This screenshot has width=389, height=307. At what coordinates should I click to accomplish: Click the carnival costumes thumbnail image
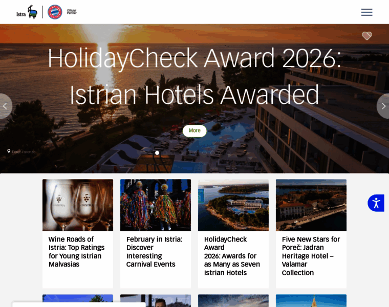(156, 205)
